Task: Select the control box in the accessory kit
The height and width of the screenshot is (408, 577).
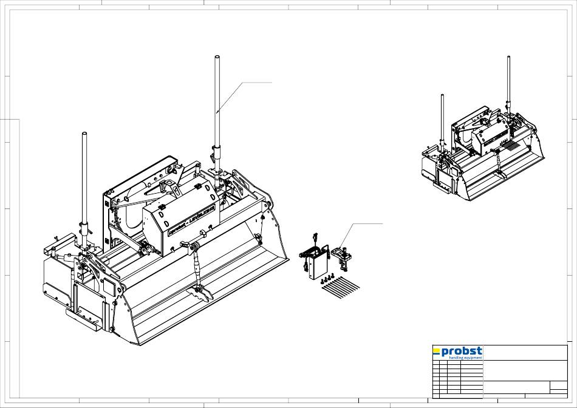Action: [x=317, y=263]
